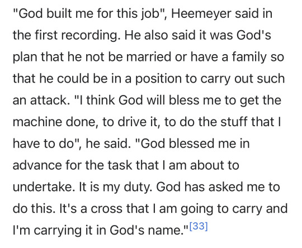The width and height of the screenshot is (302, 248).
Task: Click the name "Heemeyer" in first line
Action: click(201, 13)
